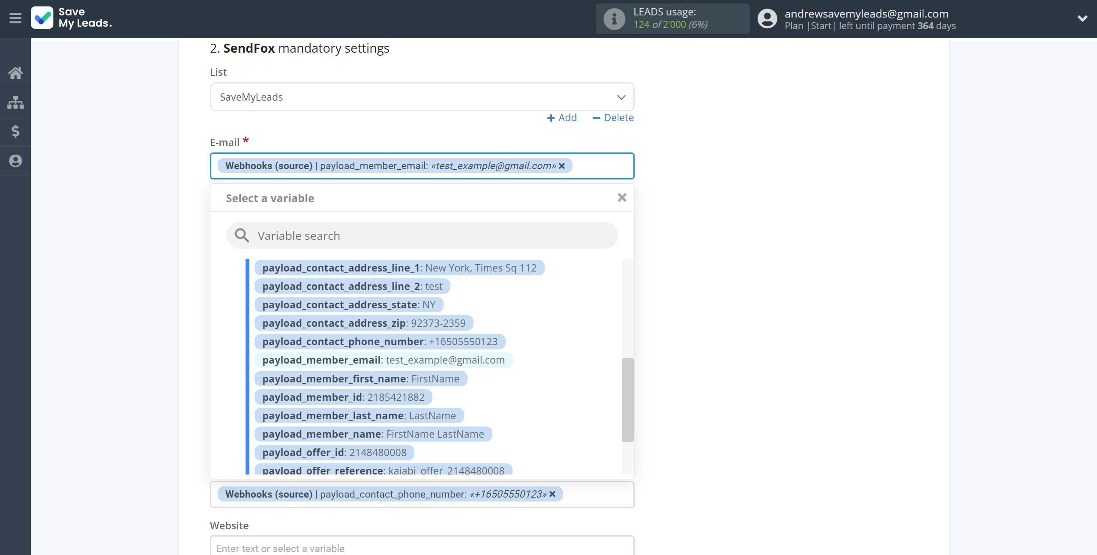Image resolution: width=1097 pixels, height=555 pixels.
Task: Click the search magnifier icon
Action: pos(242,236)
